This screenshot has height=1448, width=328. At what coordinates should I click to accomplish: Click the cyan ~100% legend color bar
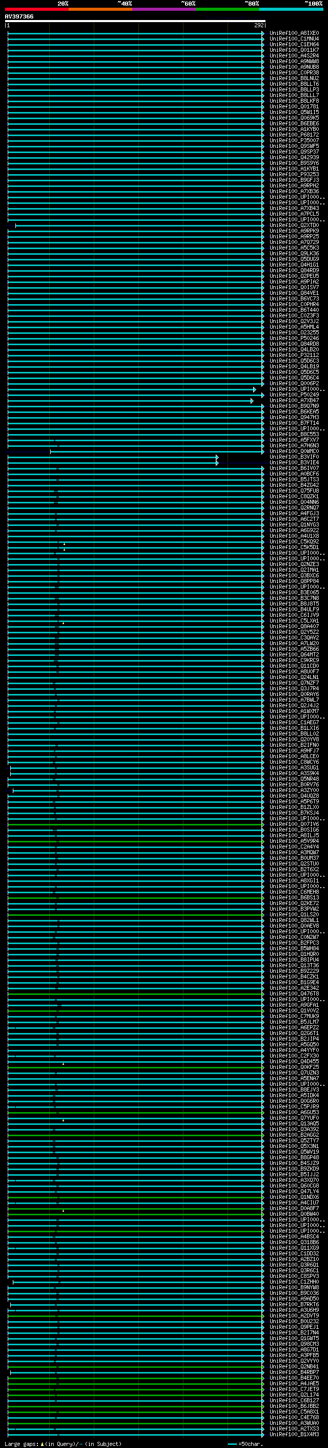tap(291, 9)
